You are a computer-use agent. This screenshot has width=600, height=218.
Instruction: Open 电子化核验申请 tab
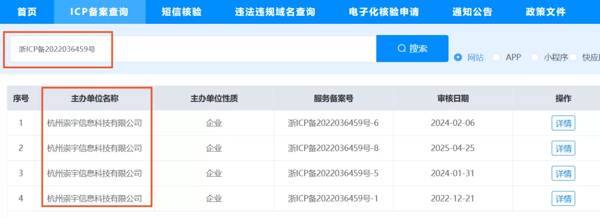pyautogui.click(x=384, y=12)
